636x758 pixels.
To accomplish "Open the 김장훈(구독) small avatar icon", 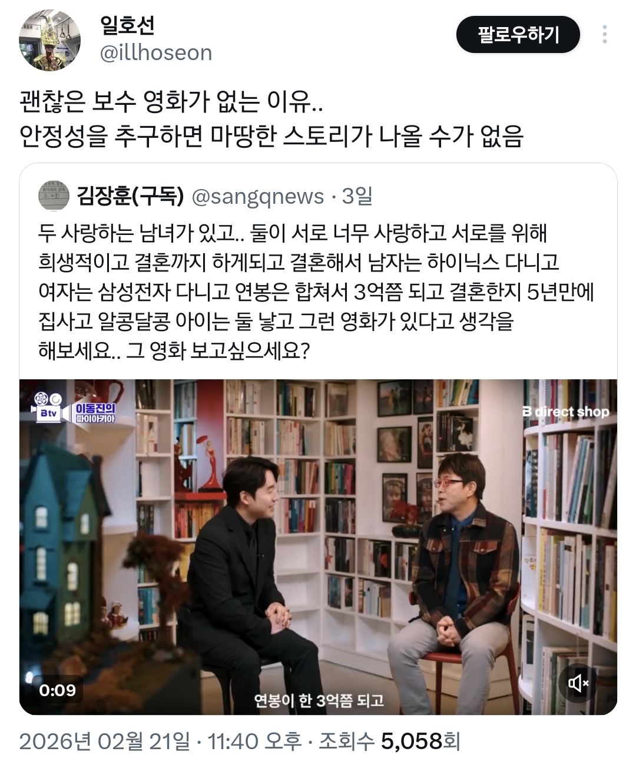I will click(x=54, y=196).
